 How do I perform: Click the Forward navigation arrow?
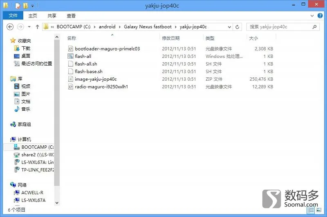click(x=20, y=27)
